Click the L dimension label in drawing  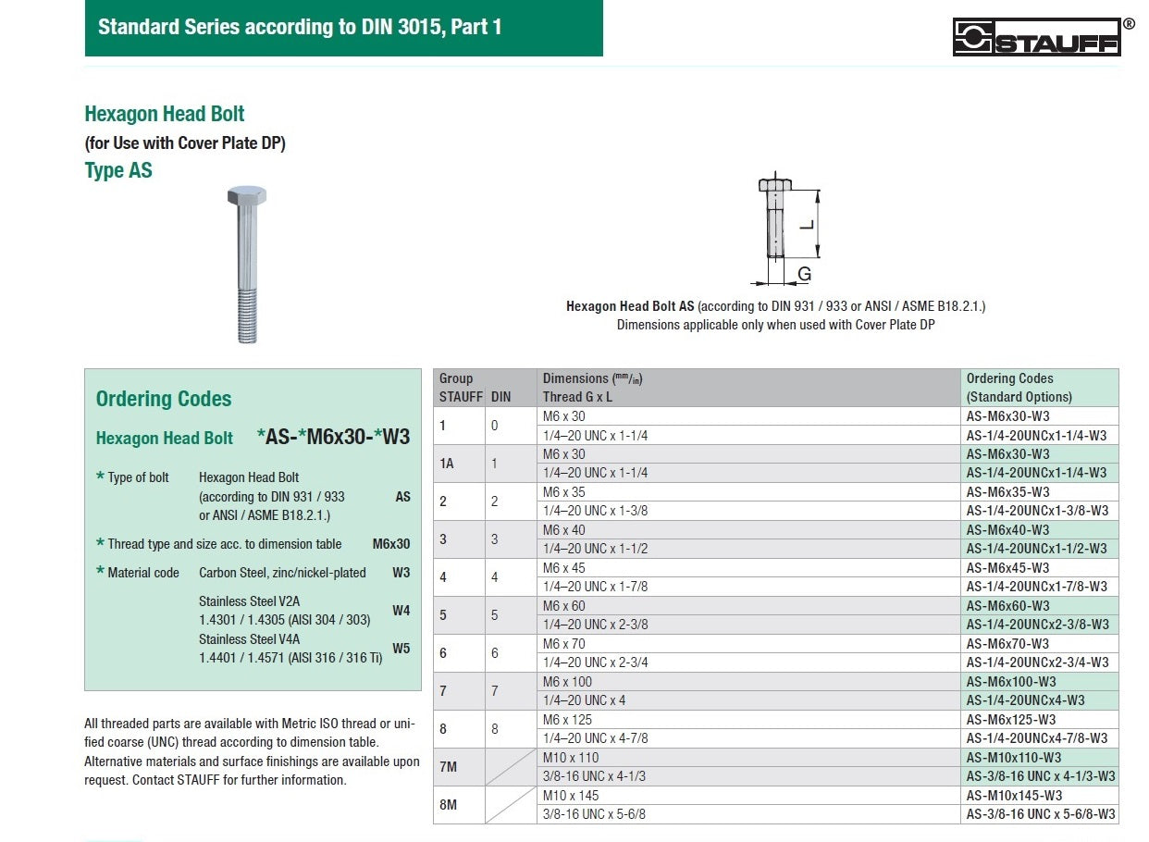(806, 224)
